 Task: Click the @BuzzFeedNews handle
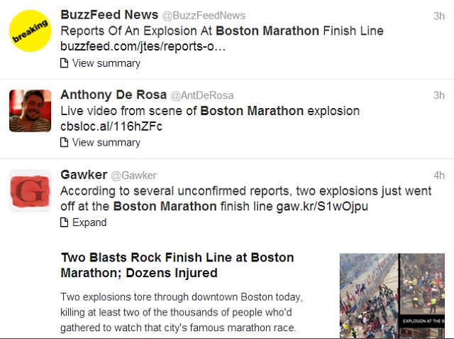coord(204,16)
